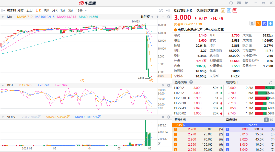Select bid level 4 at 2.950

[x=198, y=145]
